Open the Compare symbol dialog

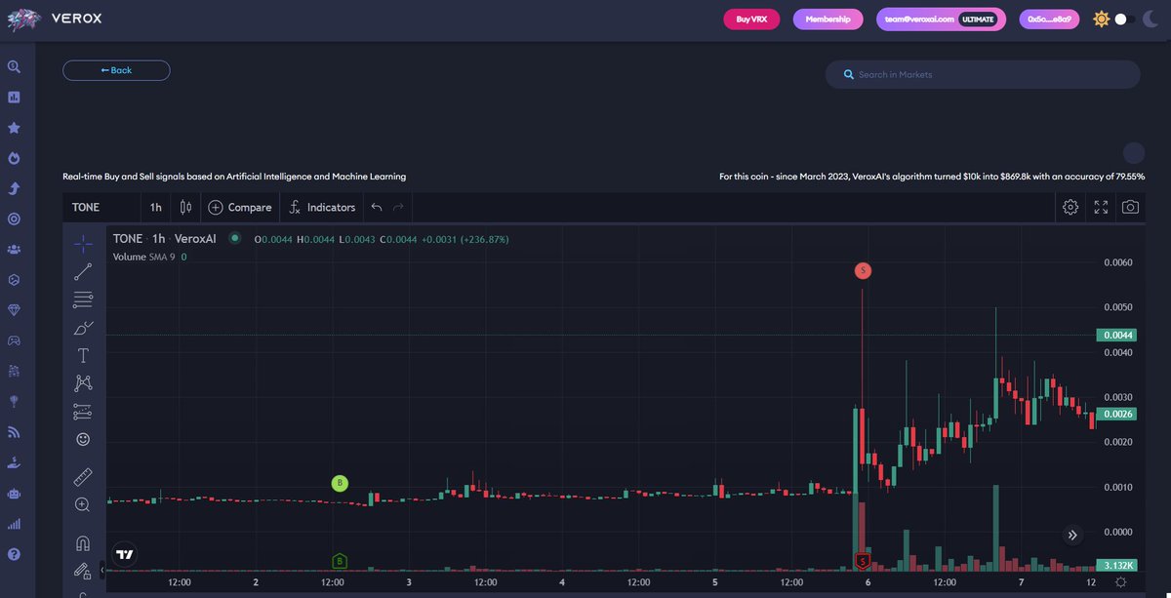coord(240,208)
